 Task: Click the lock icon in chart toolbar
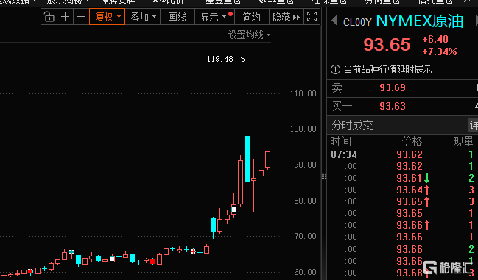tap(49, 17)
